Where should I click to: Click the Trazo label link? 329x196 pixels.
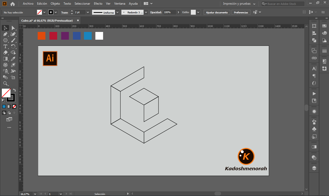point(65,12)
